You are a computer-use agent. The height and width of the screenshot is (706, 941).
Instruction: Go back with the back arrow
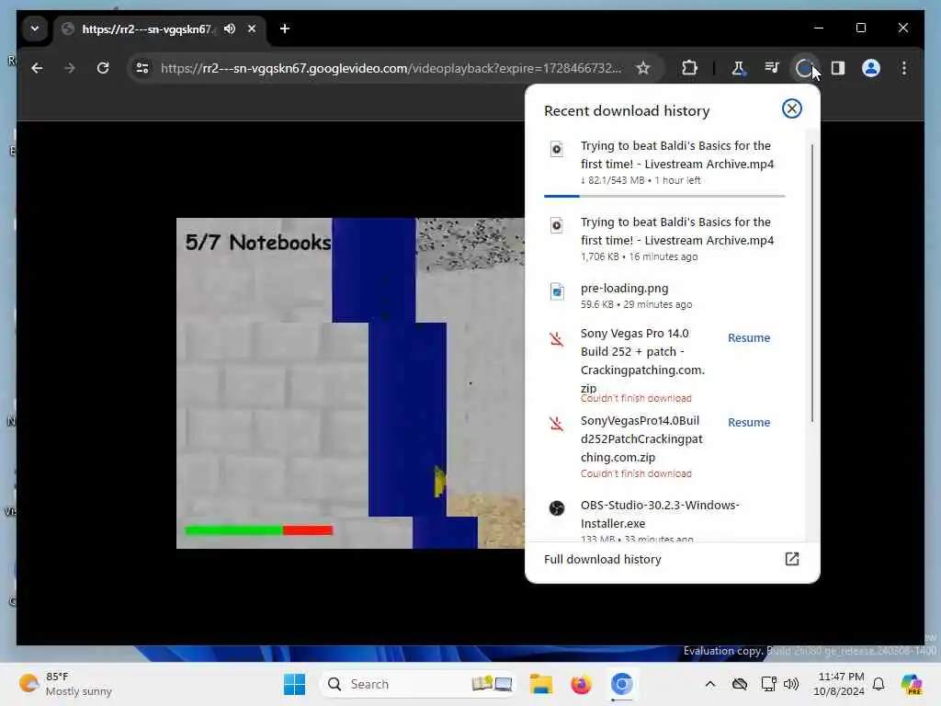[x=37, y=68]
